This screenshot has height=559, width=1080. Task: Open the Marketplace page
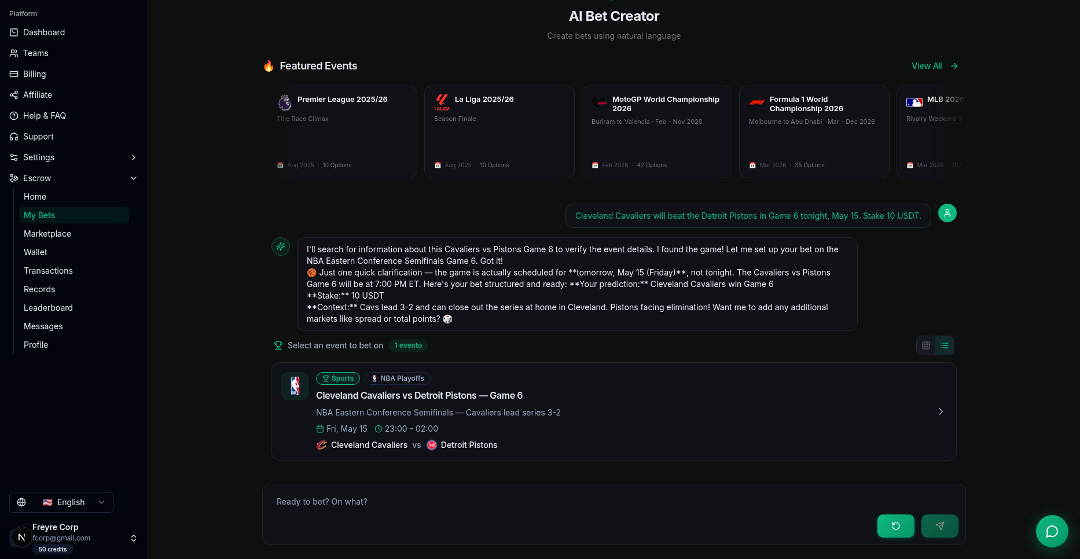coord(74,234)
